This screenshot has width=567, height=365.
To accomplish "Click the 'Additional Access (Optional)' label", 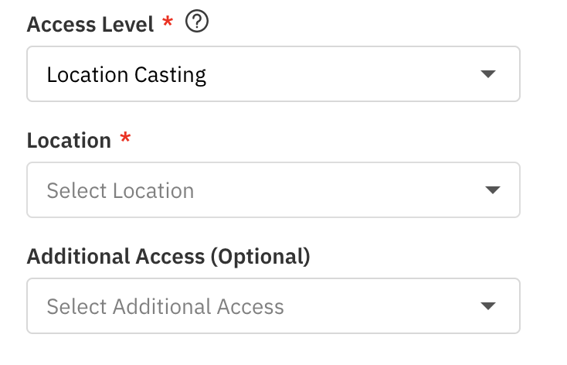I will (168, 257).
